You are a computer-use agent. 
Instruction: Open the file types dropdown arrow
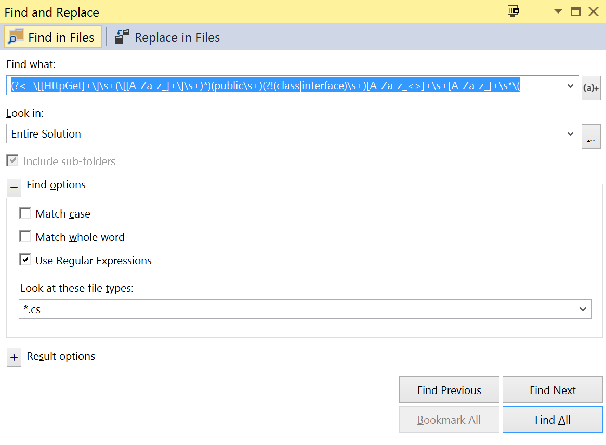click(583, 309)
